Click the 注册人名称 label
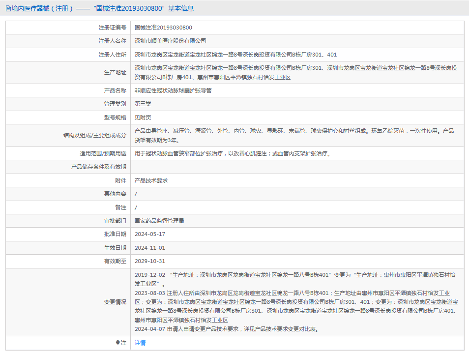This screenshot has width=469, height=353. click(x=113, y=41)
